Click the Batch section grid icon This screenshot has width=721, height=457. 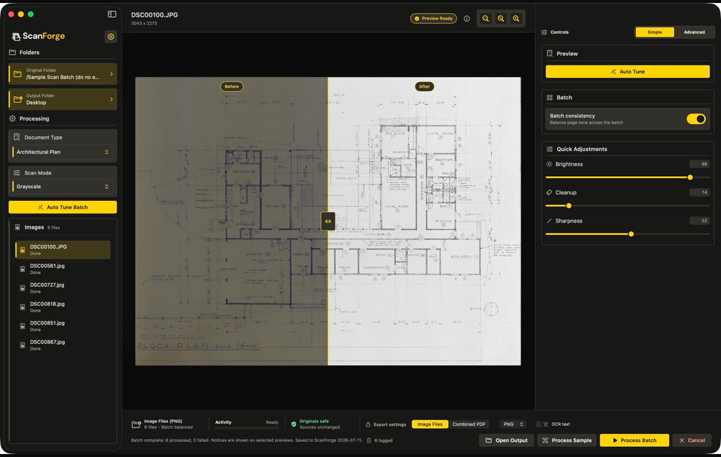(550, 97)
